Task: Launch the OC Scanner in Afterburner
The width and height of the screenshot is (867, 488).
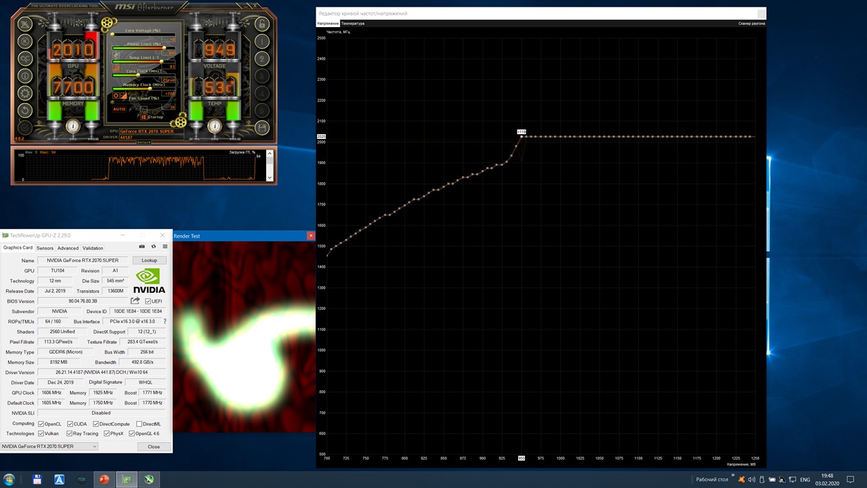Action: tap(25, 58)
